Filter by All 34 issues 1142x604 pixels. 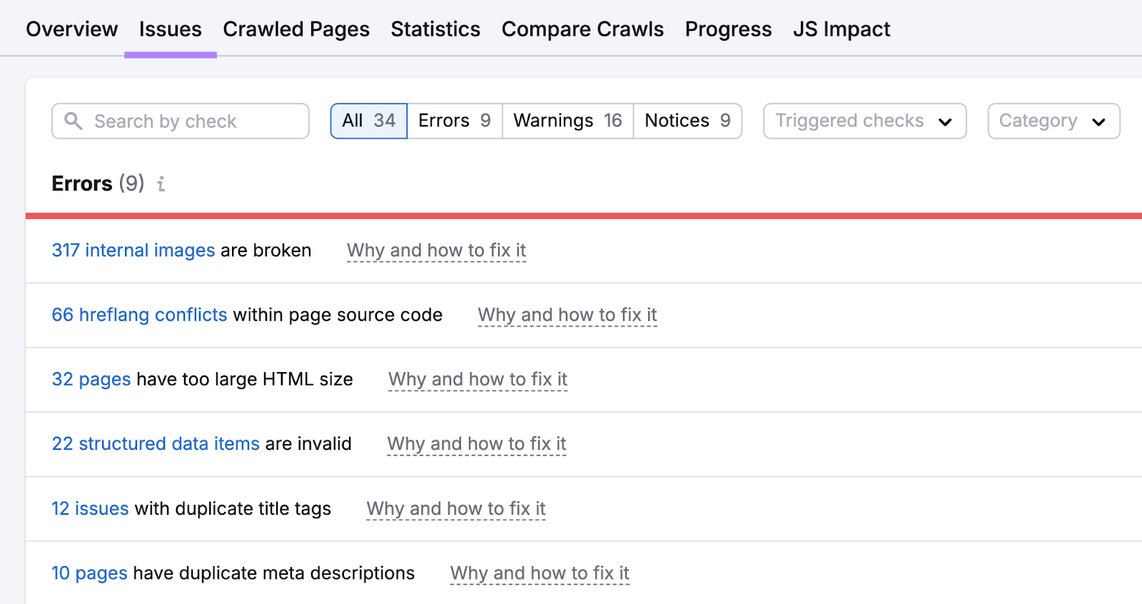pyautogui.click(x=368, y=121)
